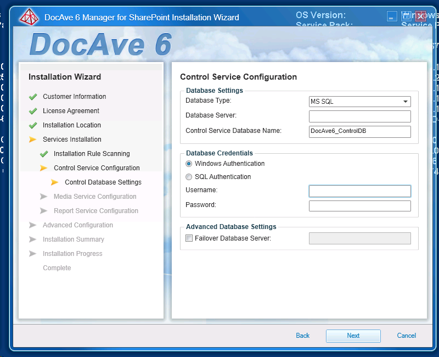
Task: Select SQL Authentication radio button
Action: (x=189, y=177)
